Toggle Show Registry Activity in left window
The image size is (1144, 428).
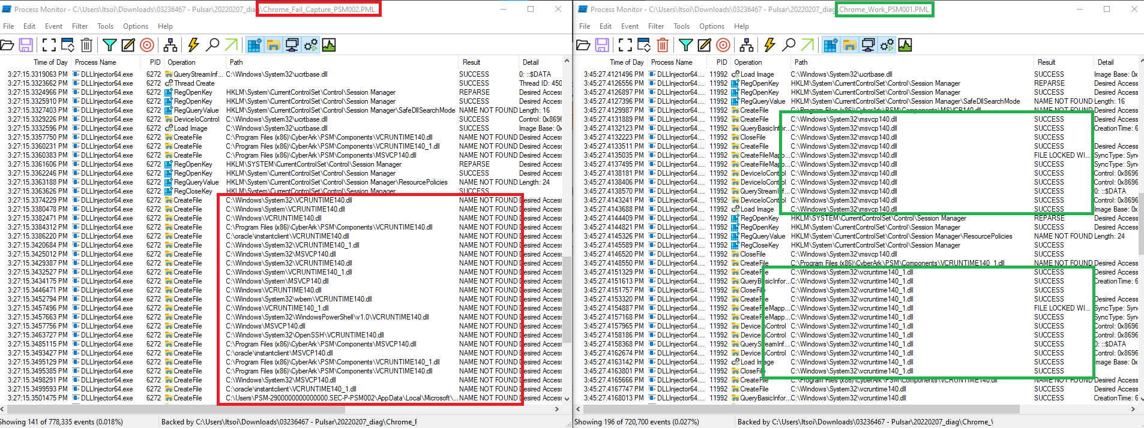click(254, 45)
